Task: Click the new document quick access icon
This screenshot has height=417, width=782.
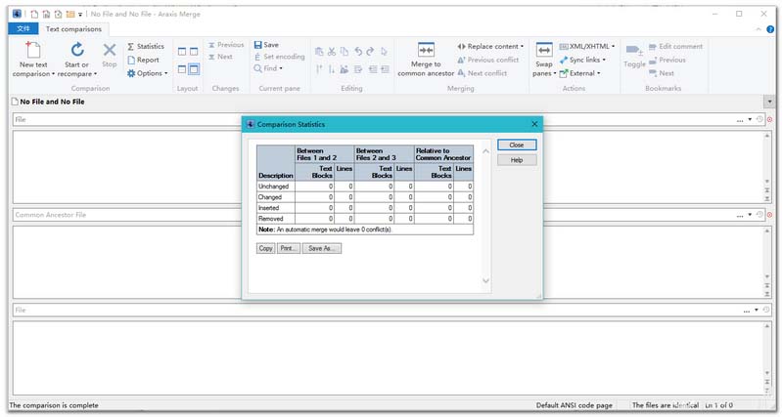Action: click(34, 14)
